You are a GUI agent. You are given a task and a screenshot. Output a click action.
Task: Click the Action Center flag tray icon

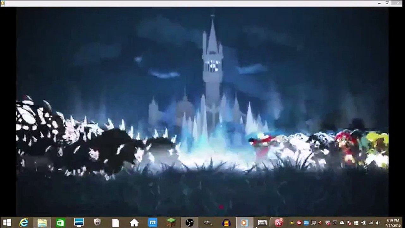349,223
